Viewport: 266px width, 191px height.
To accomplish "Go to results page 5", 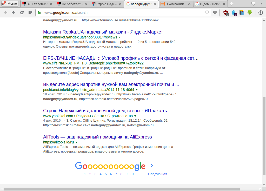I will point(106,174).
